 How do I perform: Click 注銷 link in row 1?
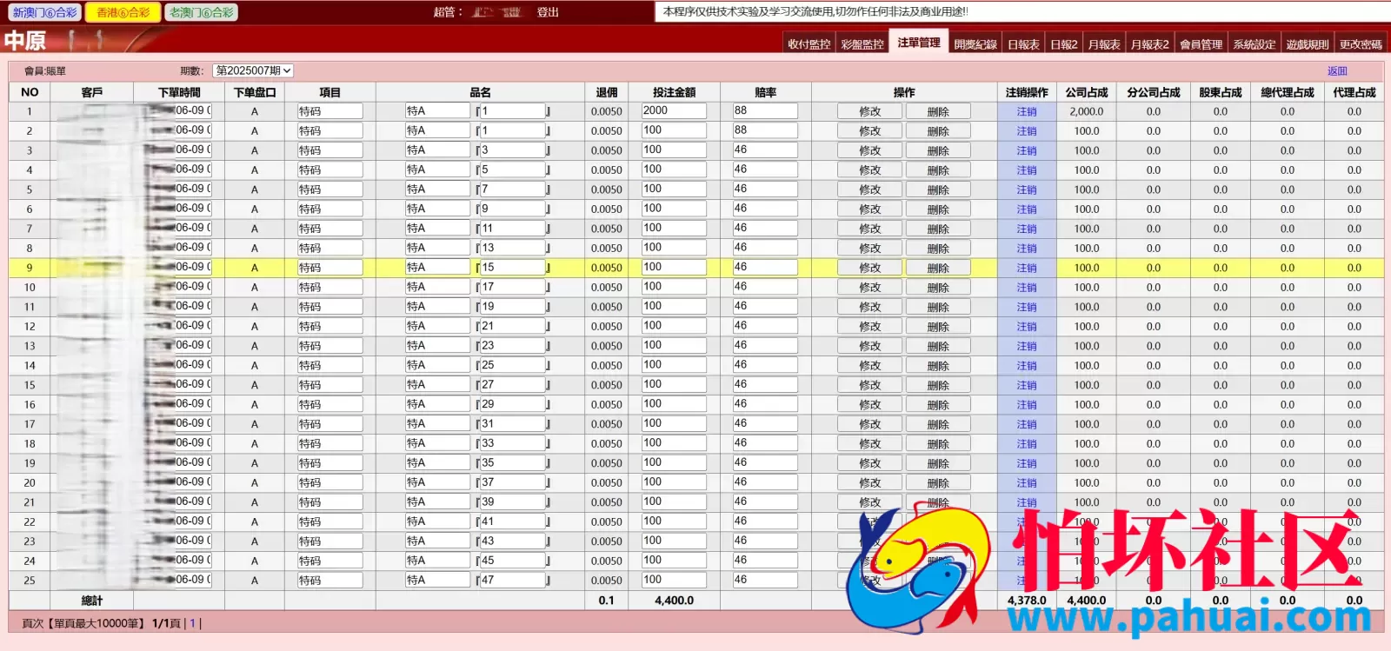point(1027,111)
